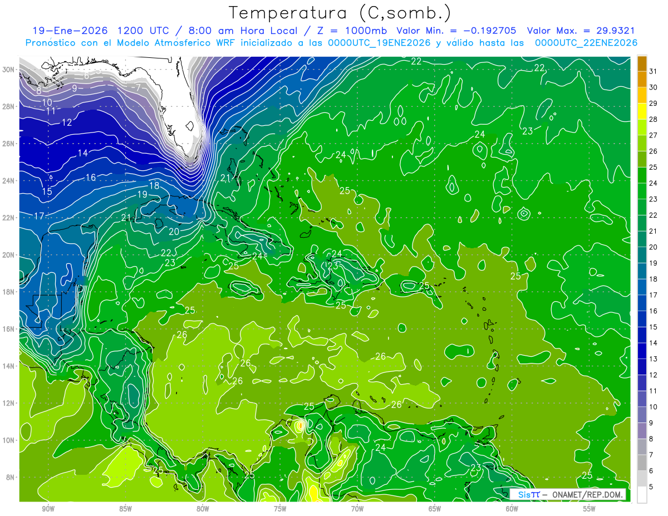Click the '5' label on the colorbar
This screenshot has width=668, height=516.
tap(651, 487)
